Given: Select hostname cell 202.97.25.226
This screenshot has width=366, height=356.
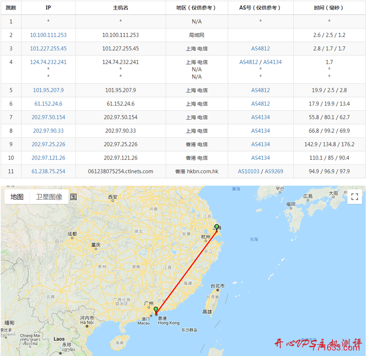Looking at the screenshot, I should point(121,144).
